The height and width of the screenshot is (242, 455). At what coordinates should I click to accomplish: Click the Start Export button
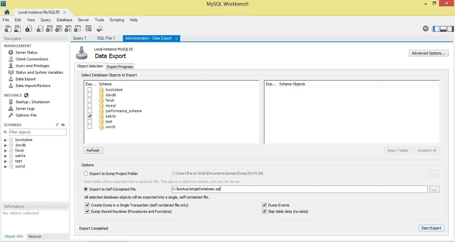(x=431, y=228)
